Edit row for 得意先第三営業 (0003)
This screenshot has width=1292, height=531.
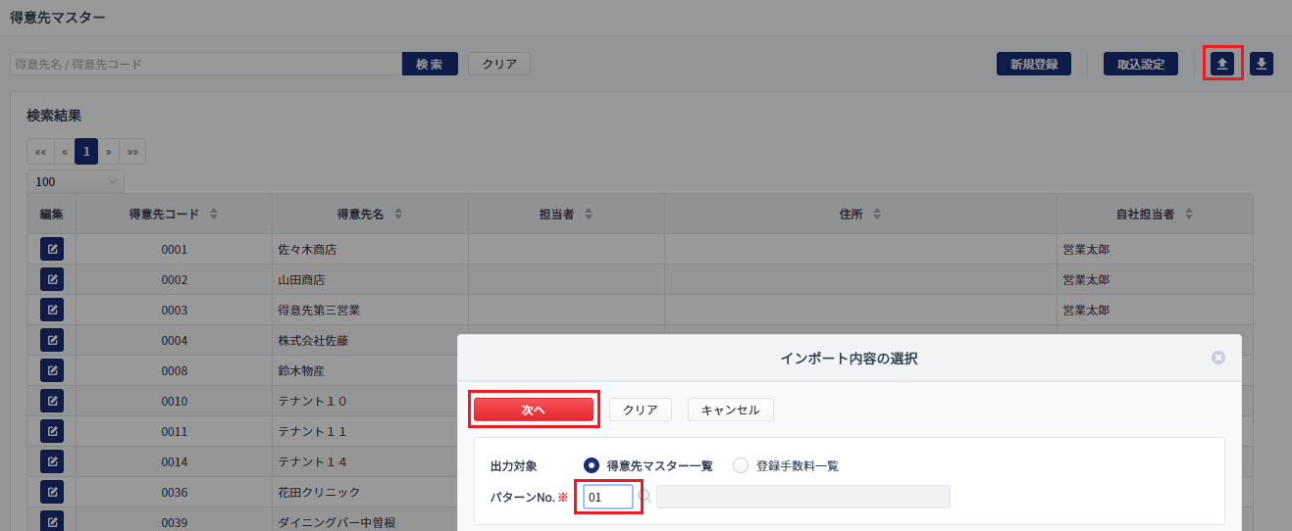click(x=52, y=310)
